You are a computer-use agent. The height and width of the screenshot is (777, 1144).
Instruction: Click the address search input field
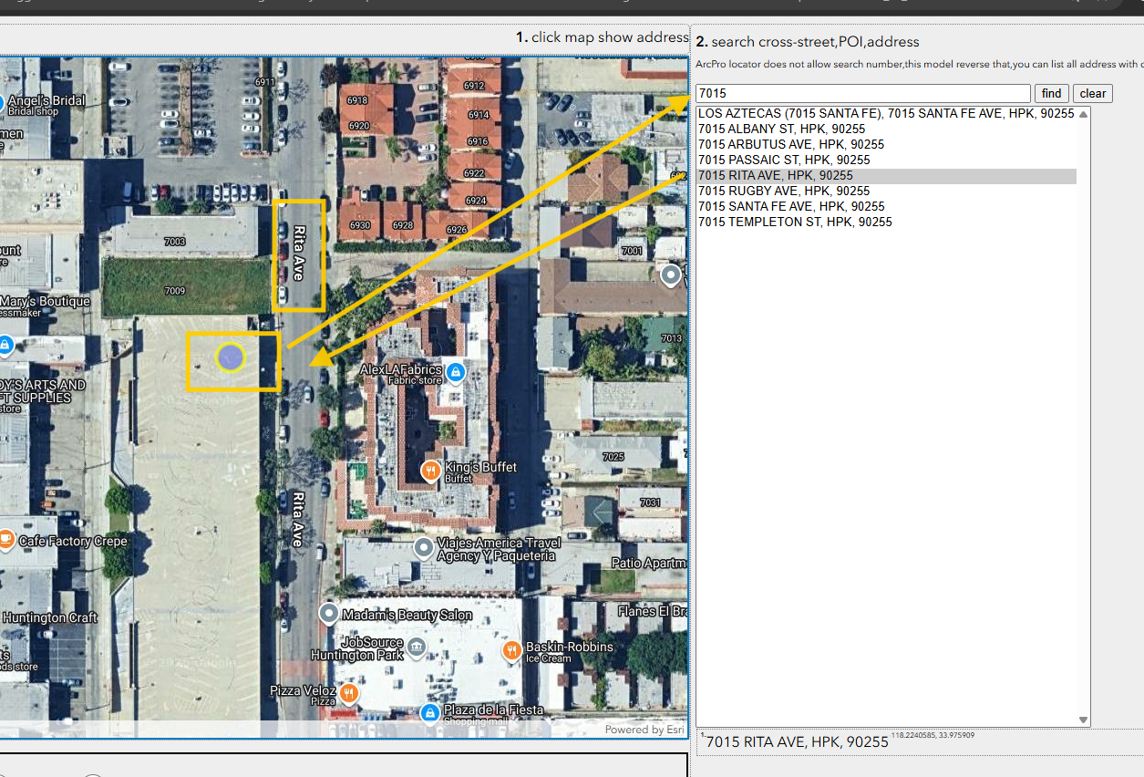[x=862, y=94]
